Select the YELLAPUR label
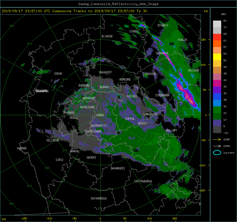The height and width of the screenshot is (222, 237). [52, 140]
